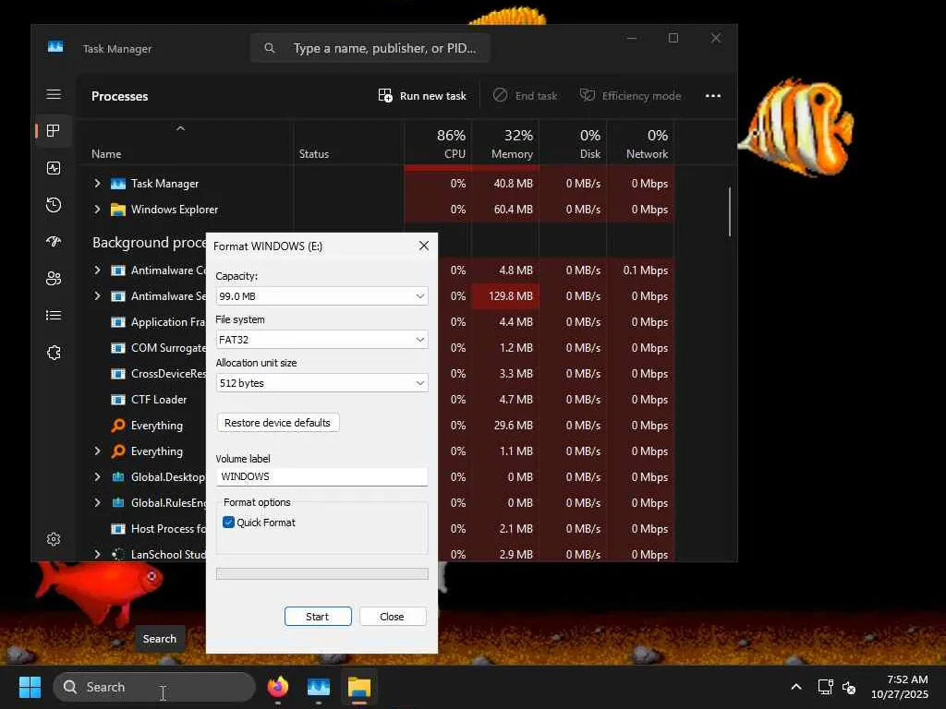Click the Volume label WINDOWS text field
This screenshot has width=946, height=709.
coord(322,476)
